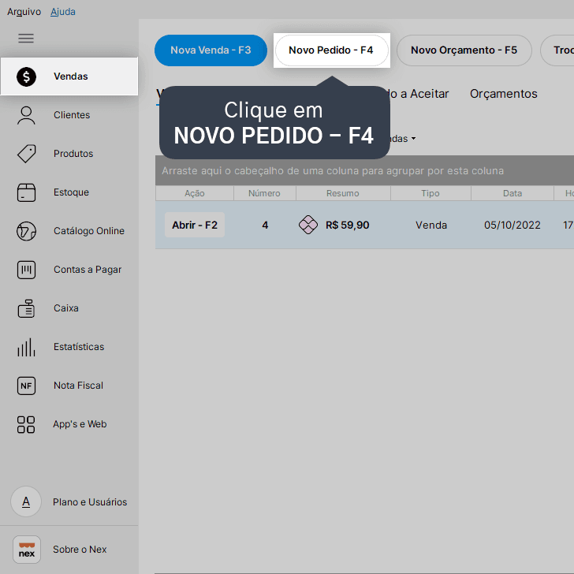Click the Estoque box icon
Screen dimensions: 574x574
pyautogui.click(x=26, y=192)
